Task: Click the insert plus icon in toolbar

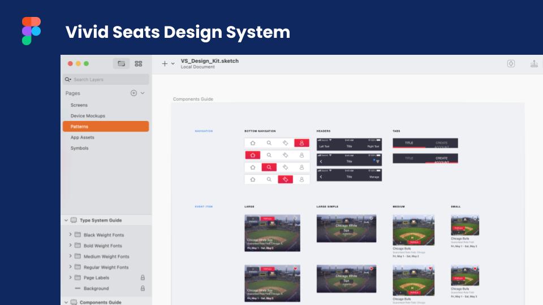Action: (x=165, y=64)
